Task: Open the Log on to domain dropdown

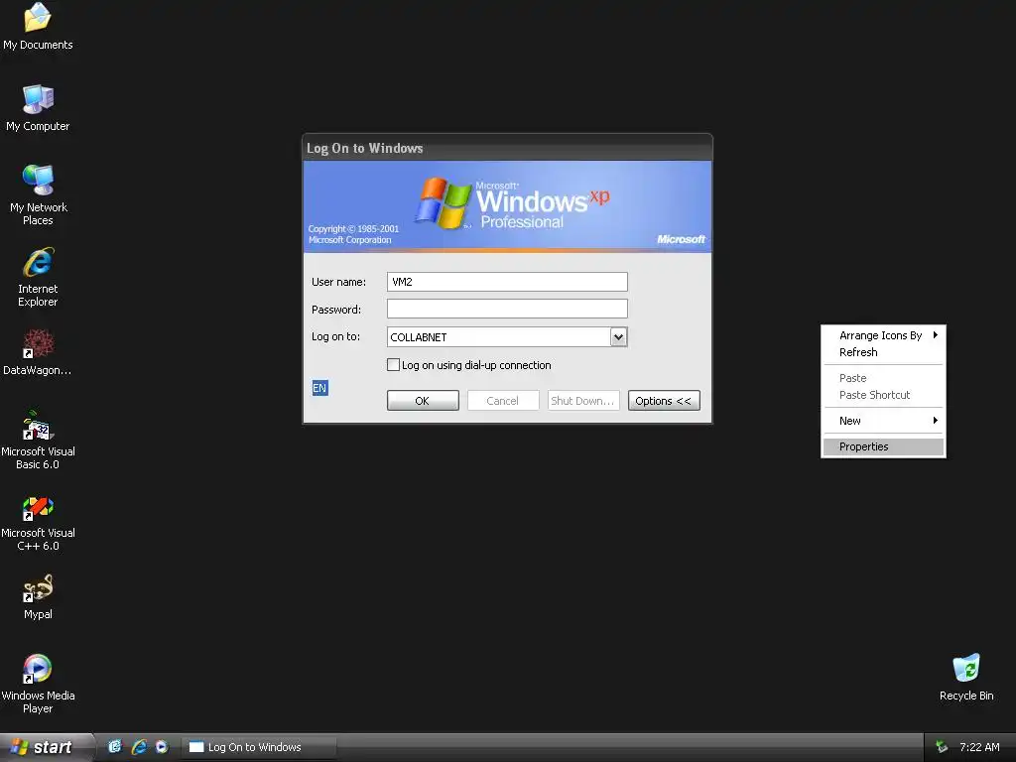Action: (x=618, y=337)
